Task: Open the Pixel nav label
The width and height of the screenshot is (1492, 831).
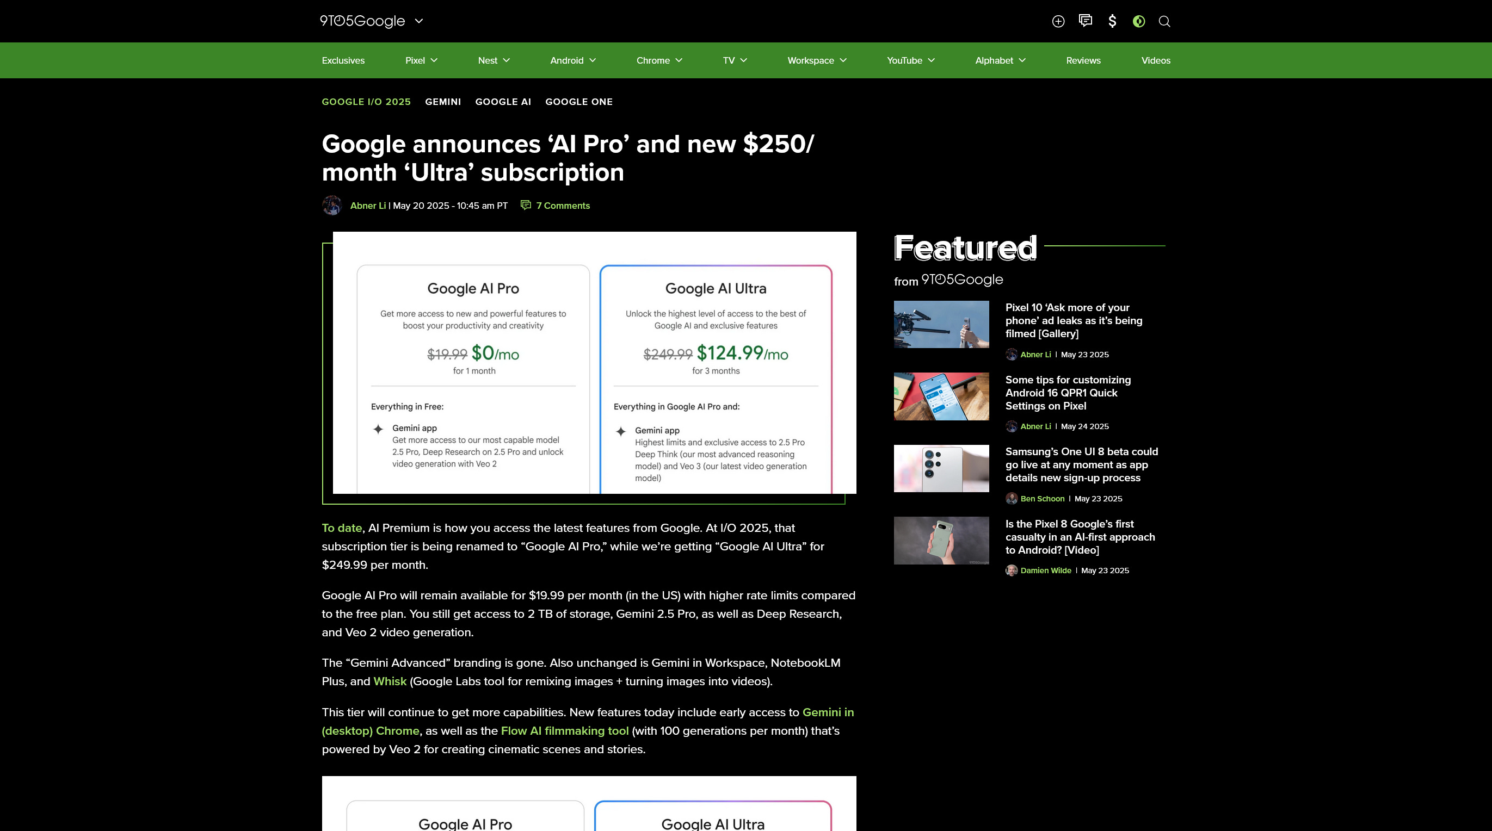Action: click(x=415, y=60)
